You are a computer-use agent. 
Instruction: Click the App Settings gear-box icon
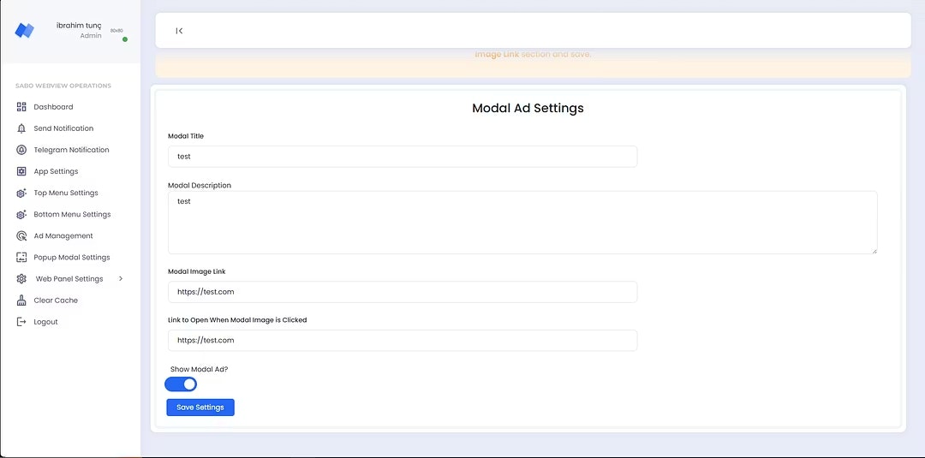(21, 171)
